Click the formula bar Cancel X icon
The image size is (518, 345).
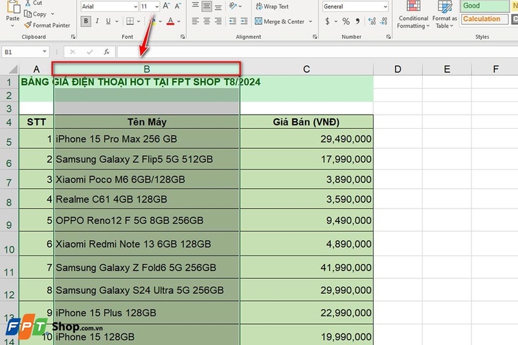click(73, 52)
